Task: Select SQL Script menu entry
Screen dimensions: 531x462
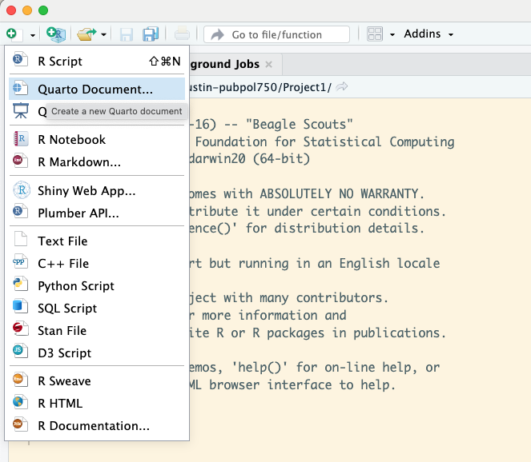Action: click(97, 309)
